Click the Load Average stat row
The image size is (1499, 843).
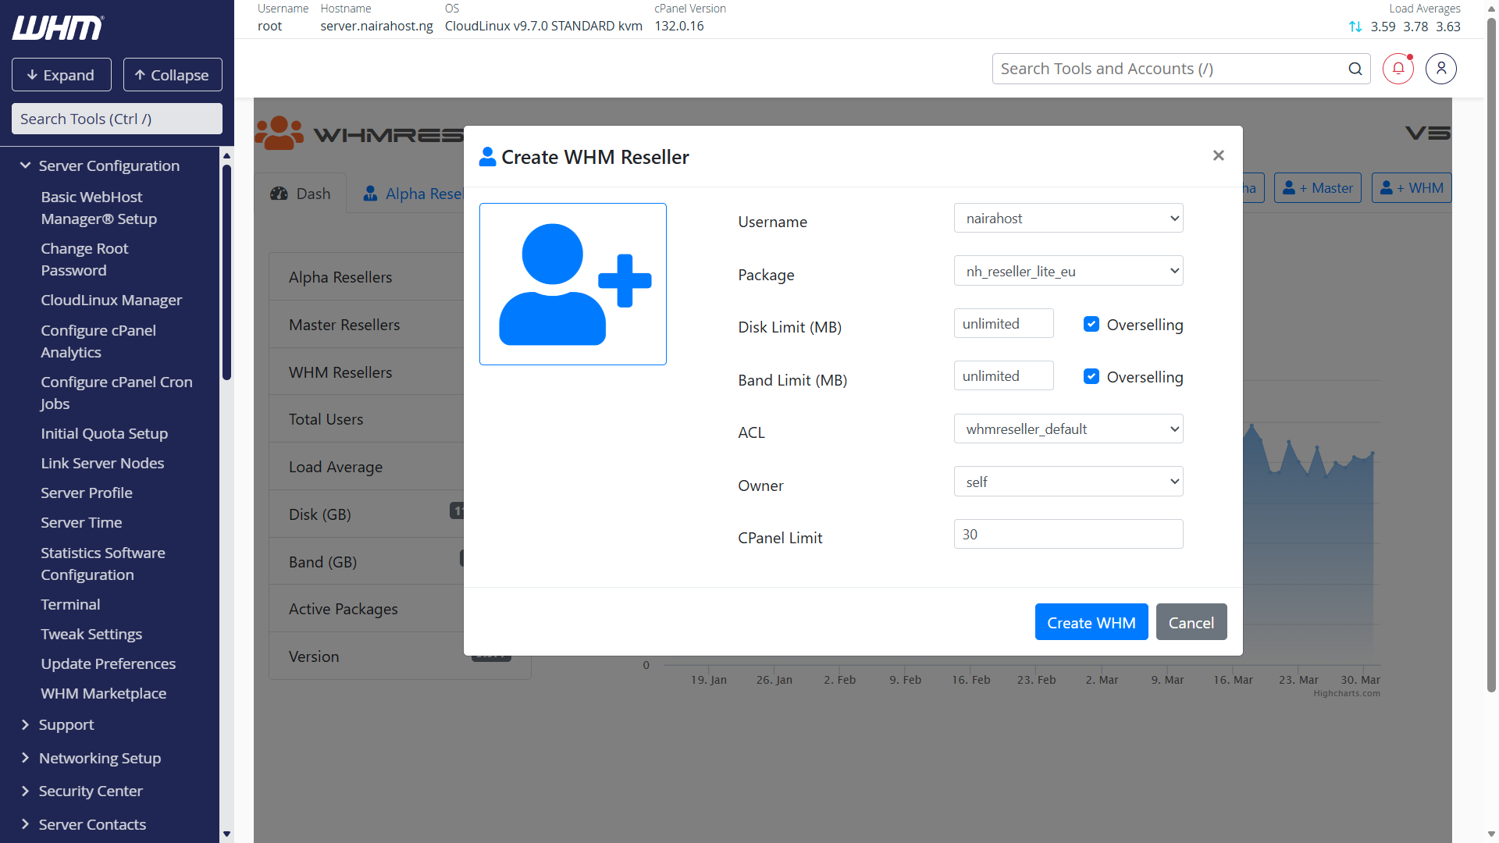pos(367,467)
